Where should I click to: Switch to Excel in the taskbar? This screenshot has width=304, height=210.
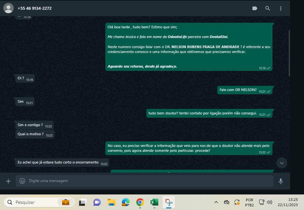pyautogui.click(x=154, y=202)
